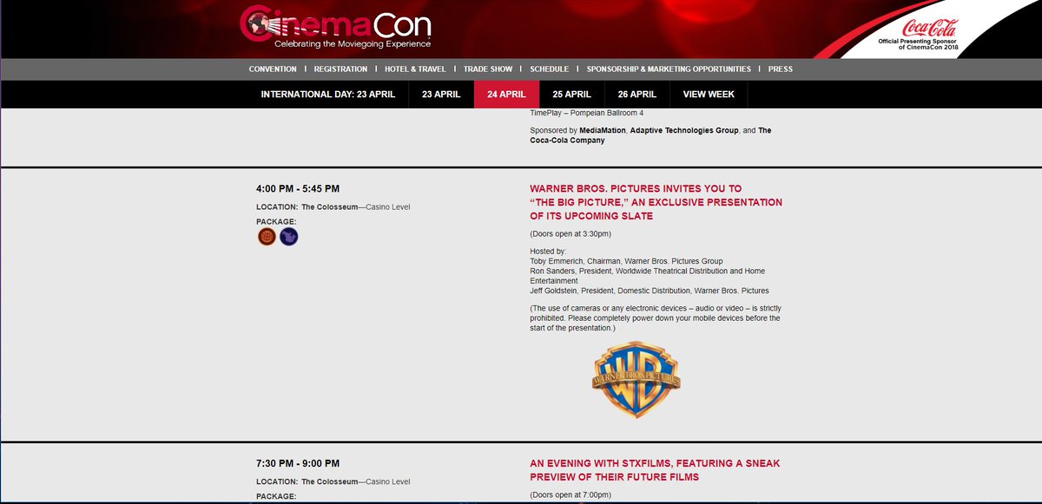Open the Registration menu

(x=340, y=69)
